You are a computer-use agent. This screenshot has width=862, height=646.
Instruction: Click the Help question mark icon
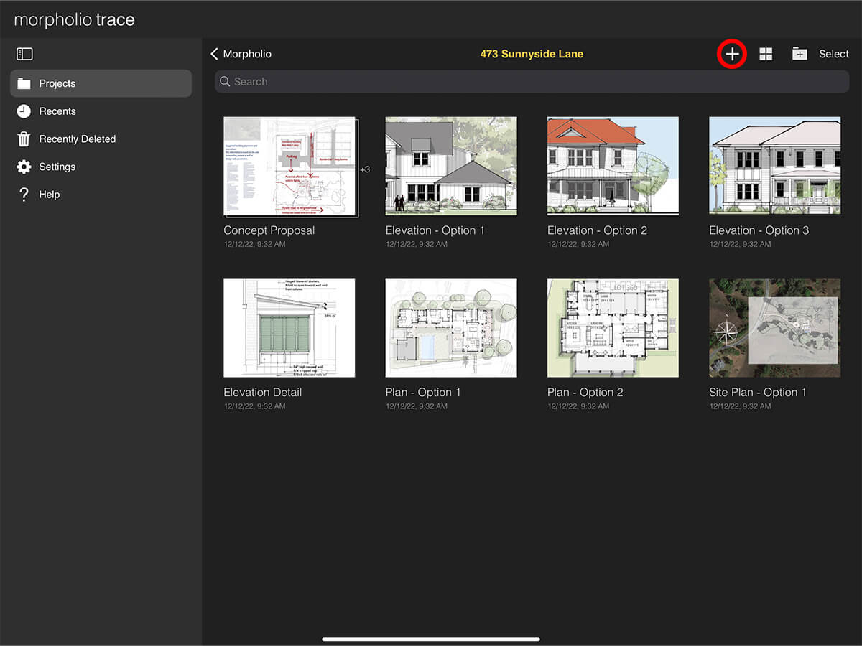pyautogui.click(x=24, y=195)
